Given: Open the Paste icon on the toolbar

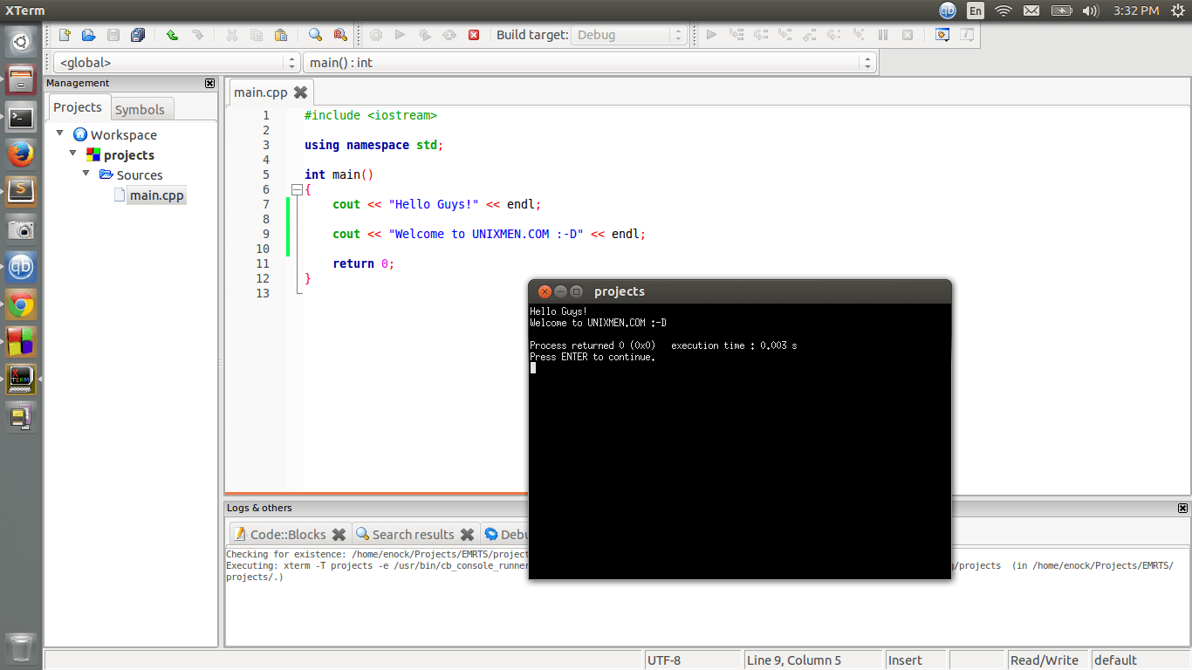Looking at the screenshot, I should point(281,35).
